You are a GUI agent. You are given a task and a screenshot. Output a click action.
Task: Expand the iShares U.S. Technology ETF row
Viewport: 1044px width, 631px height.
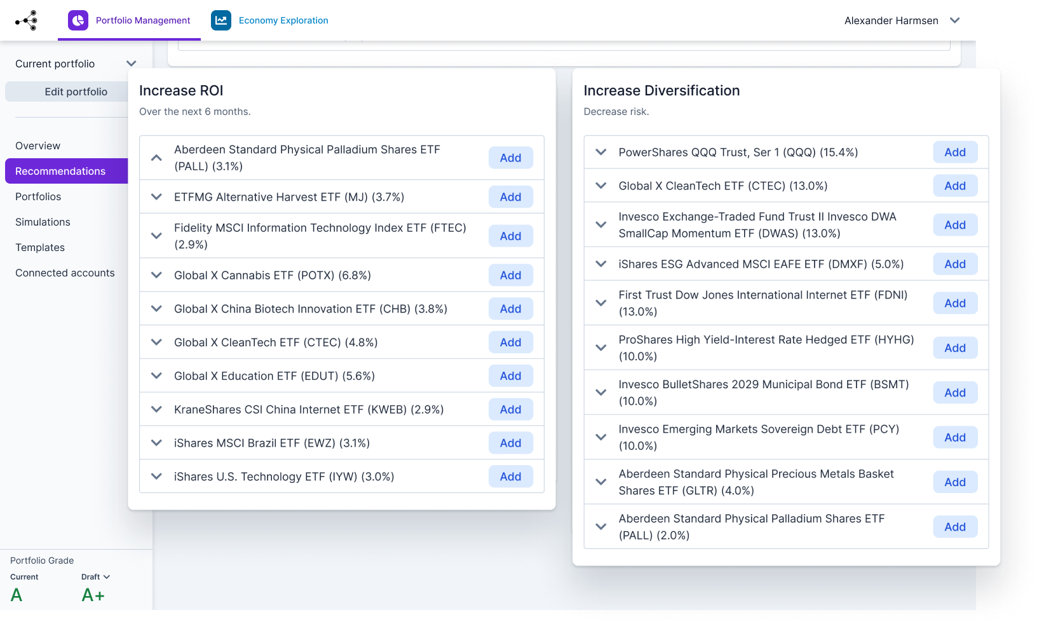coord(156,477)
